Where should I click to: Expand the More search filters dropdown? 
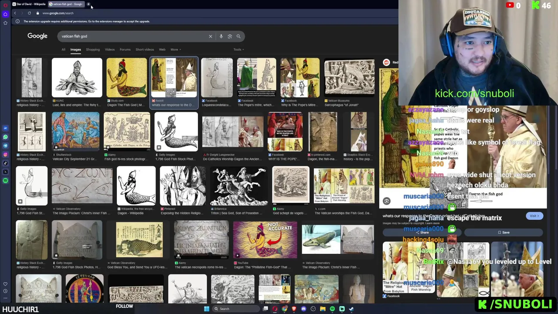click(176, 49)
